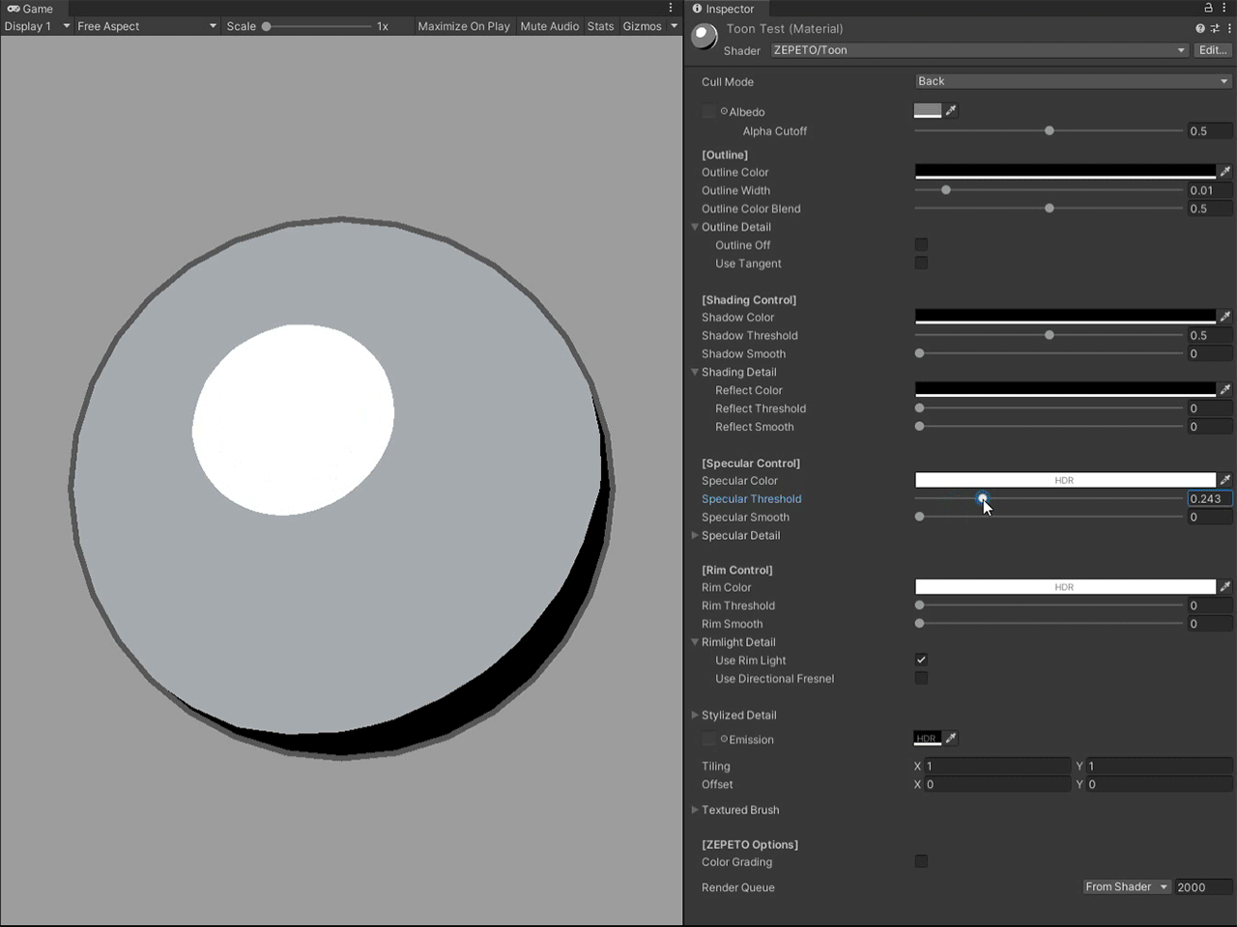Click the Alpha Cutoff slider handle
Screen dimensions: 1237x927
click(x=1050, y=130)
